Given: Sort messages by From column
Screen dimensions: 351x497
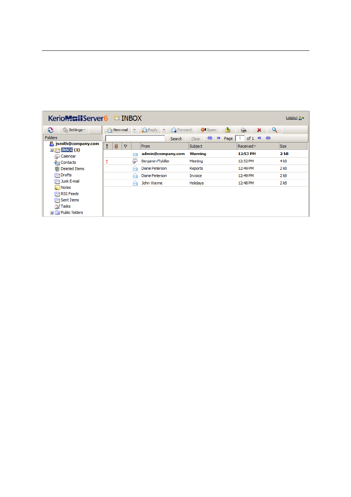Looking at the screenshot, I should point(164,146).
